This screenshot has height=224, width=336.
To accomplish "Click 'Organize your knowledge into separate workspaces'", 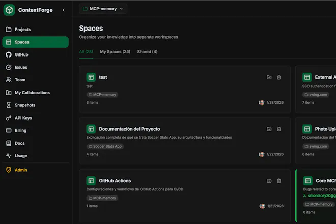I will click(129, 37).
